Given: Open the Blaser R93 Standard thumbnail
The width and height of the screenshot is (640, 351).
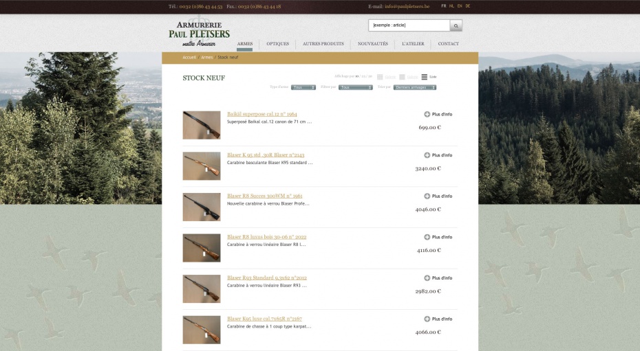Looking at the screenshot, I should pos(202,289).
